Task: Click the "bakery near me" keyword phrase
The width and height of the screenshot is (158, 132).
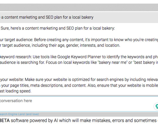Action: click(112, 63)
